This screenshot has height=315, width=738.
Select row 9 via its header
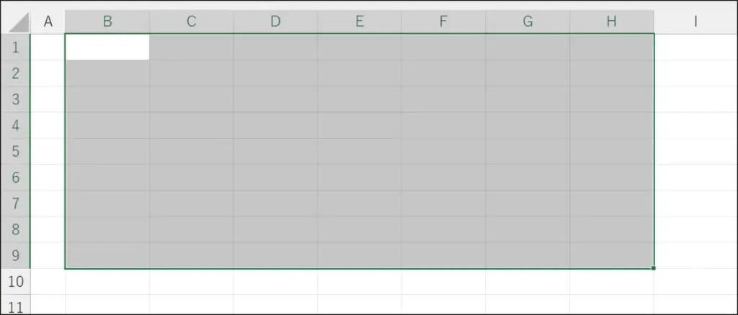tap(15, 256)
